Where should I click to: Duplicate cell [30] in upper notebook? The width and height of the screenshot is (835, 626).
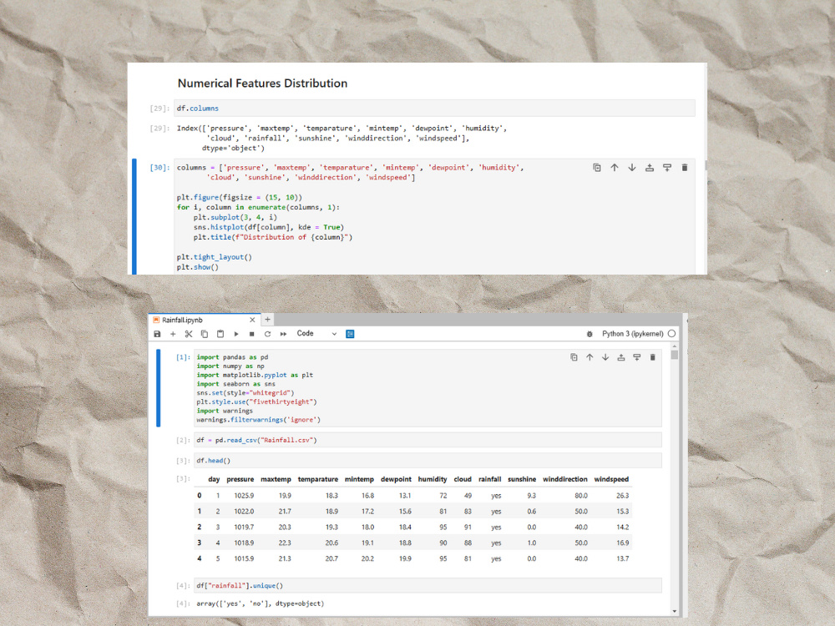[x=597, y=168]
